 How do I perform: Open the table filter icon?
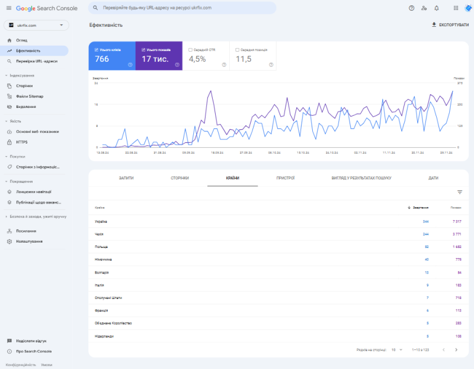click(x=460, y=193)
